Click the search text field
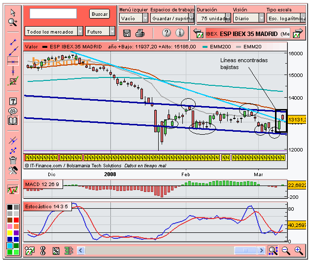 [x=53, y=14]
